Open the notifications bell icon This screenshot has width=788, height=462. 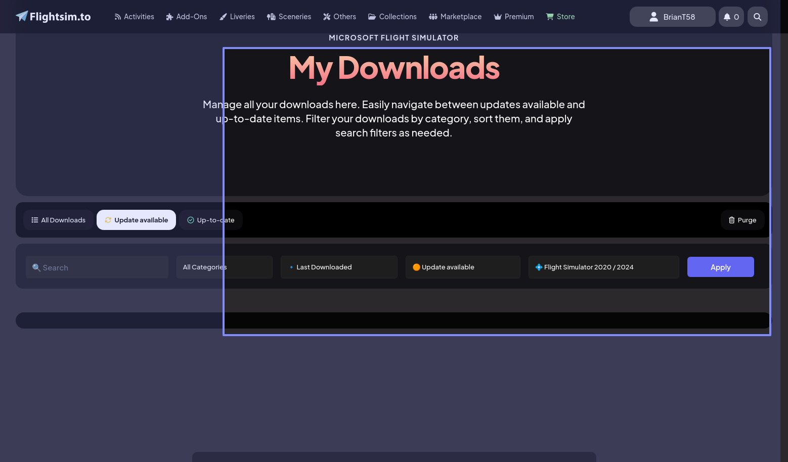731,17
